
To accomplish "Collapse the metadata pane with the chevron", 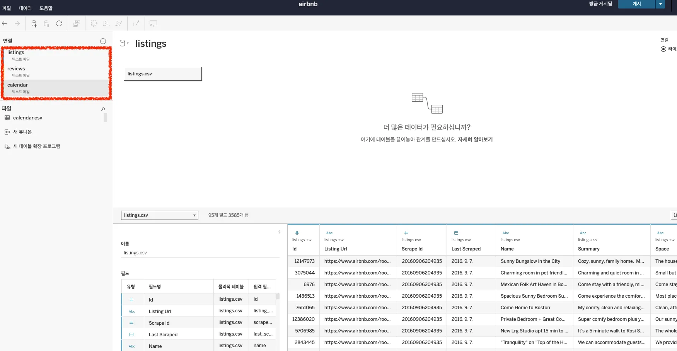I will click(279, 232).
